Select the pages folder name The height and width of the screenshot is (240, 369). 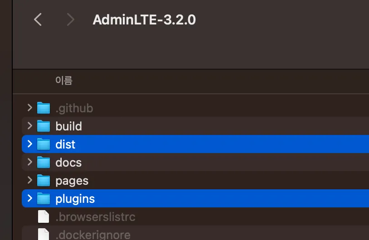(x=72, y=181)
